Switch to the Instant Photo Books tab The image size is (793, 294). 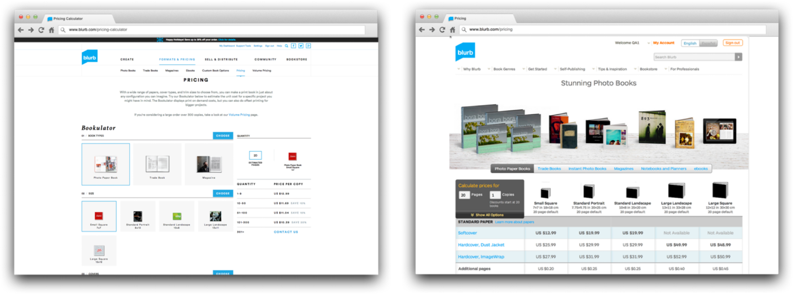click(x=587, y=169)
